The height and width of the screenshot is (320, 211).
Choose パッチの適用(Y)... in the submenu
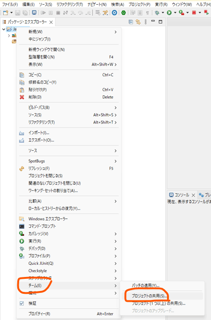162,285
